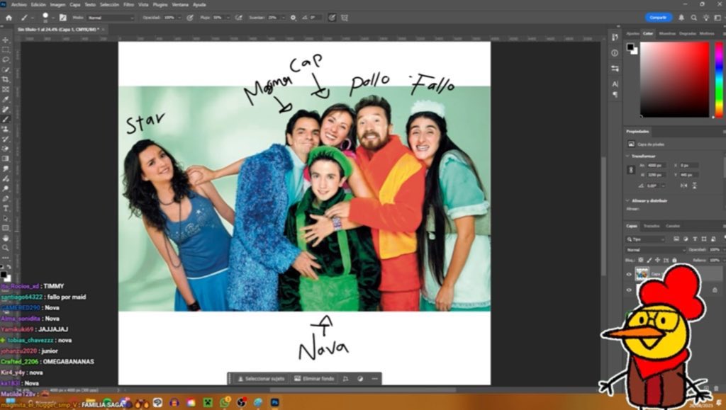The height and width of the screenshot is (410, 726).
Task: Open more options in contextual task bar
Action: (x=374, y=379)
